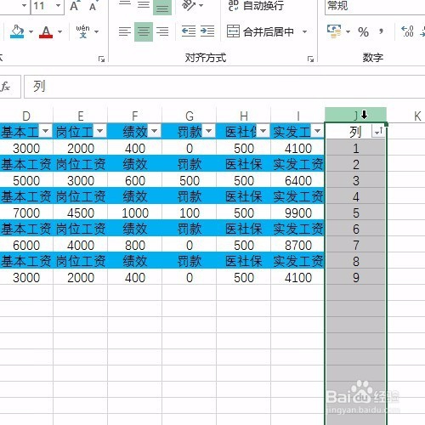Apply percent style %

pyautogui.click(x=363, y=31)
